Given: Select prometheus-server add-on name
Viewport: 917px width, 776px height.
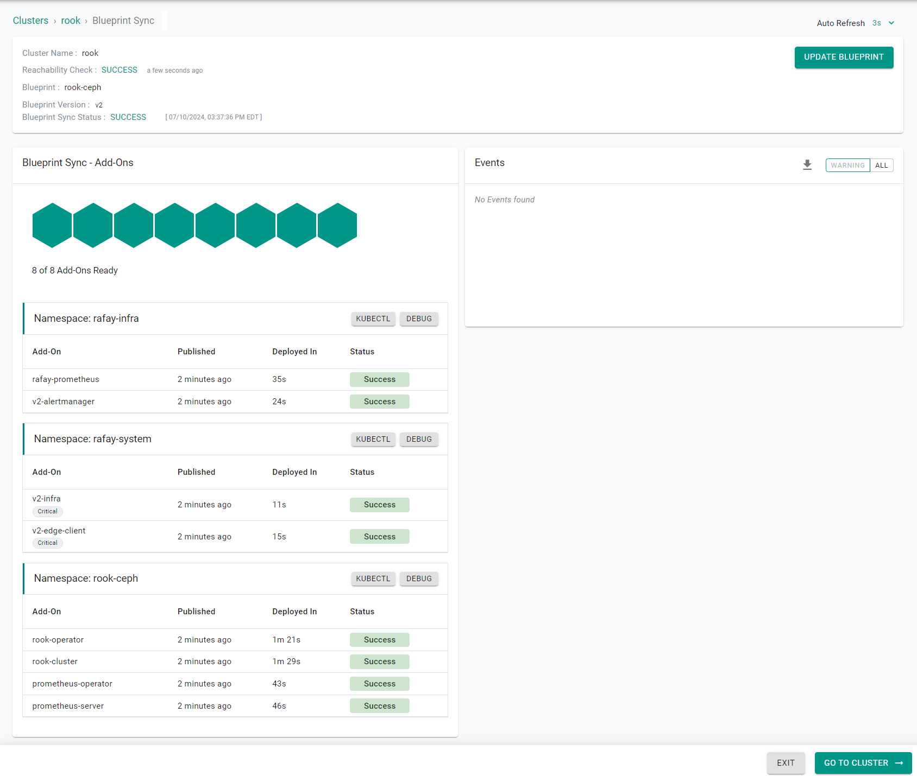Looking at the screenshot, I should (68, 706).
